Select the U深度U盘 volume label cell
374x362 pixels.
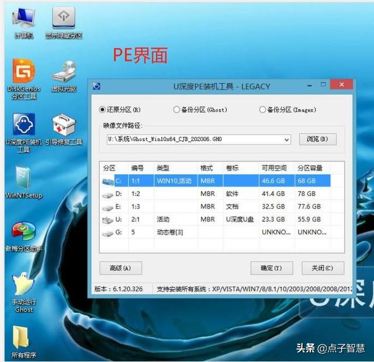241,219
